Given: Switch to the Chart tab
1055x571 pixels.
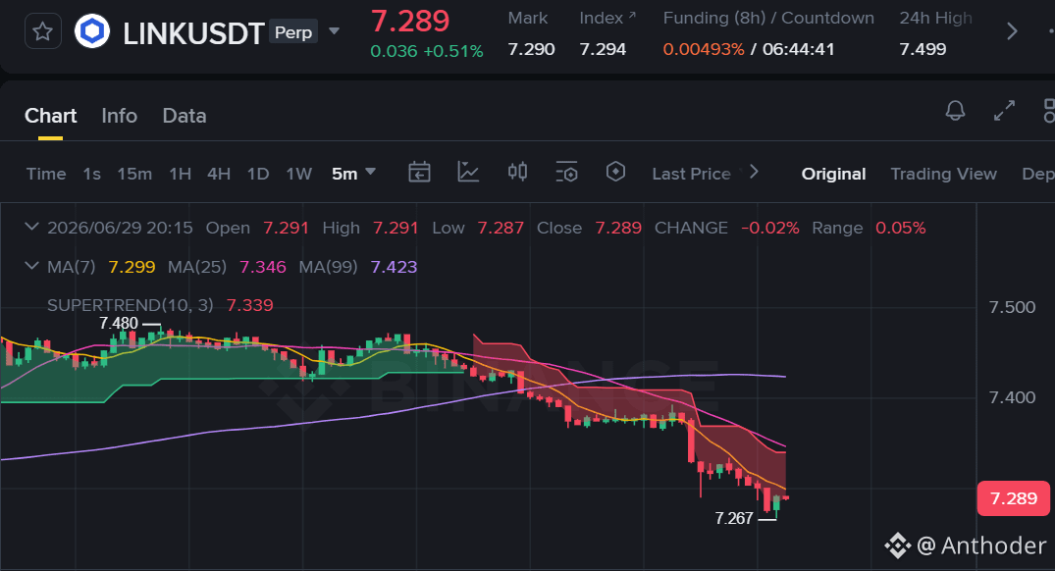Looking at the screenshot, I should click(50, 116).
